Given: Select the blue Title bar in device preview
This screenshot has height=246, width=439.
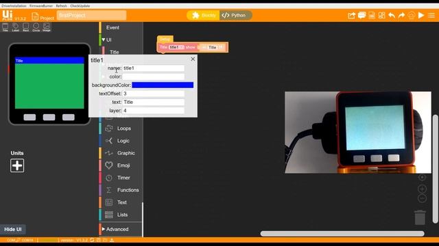Looking at the screenshot, I should tap(49, 61).
